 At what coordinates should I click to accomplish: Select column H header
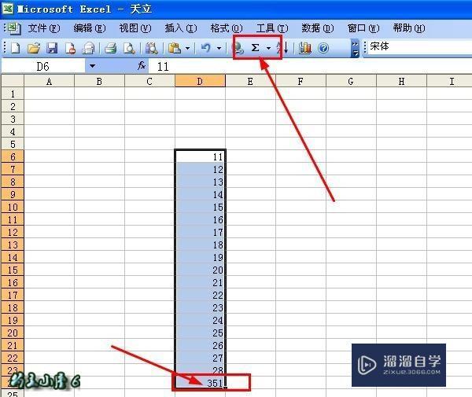click(401, 81)
